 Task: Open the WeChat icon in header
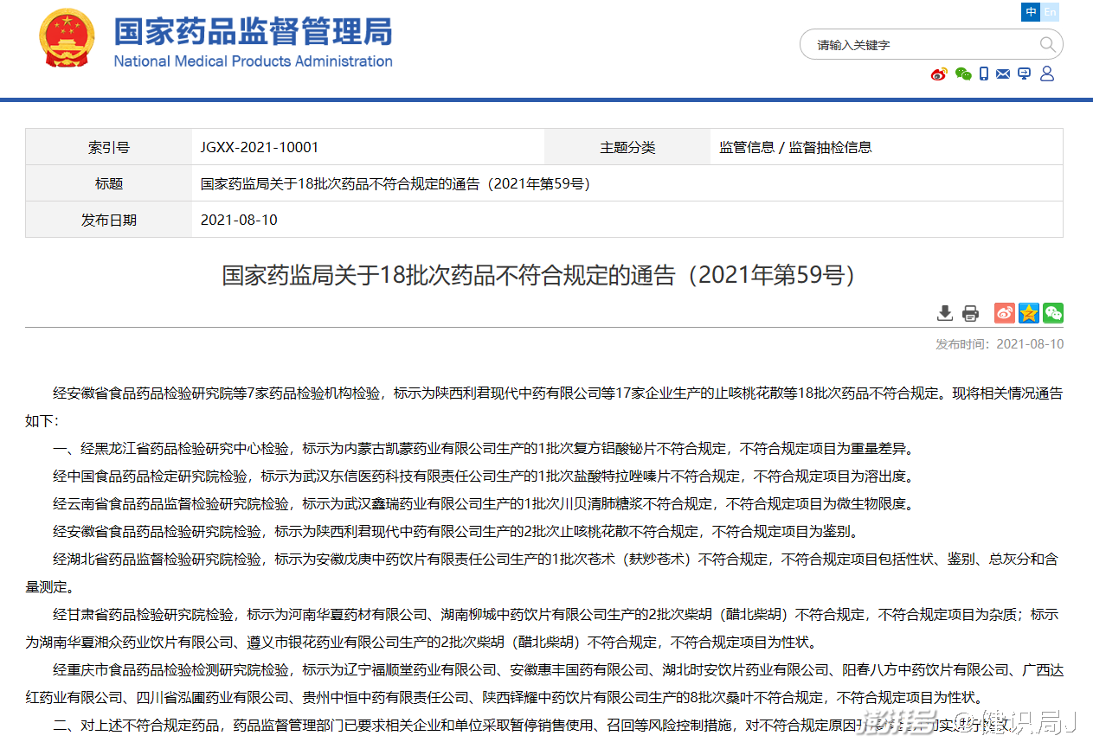pyautogui.click(x=963, y=74)
